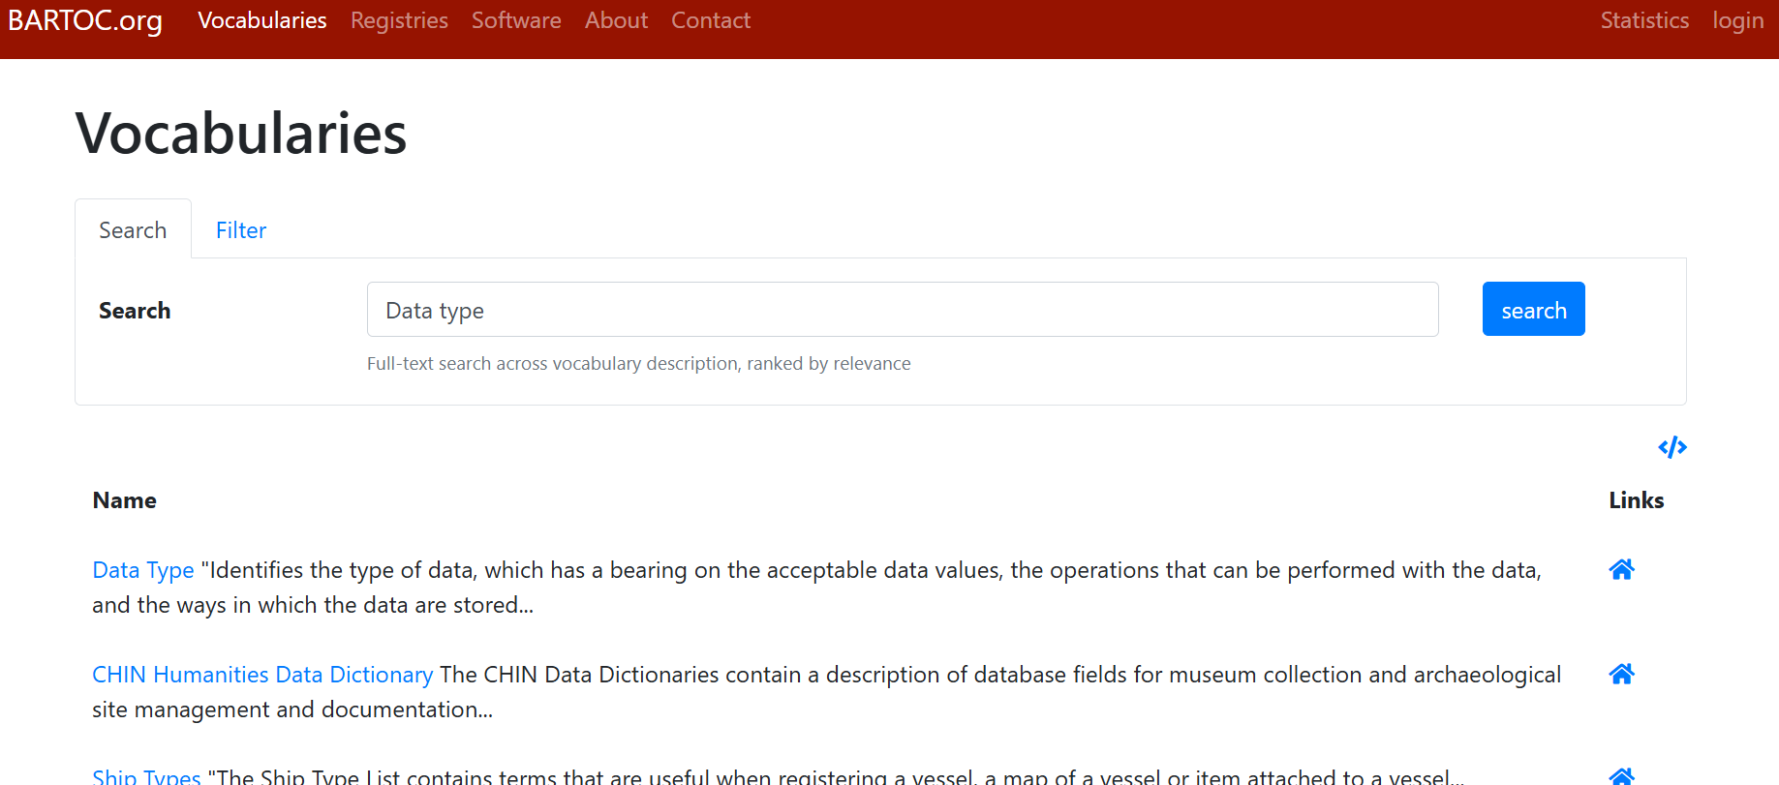Open homepage link for Data Type vocabulary
This screenshot has height=785, width=1779.
tap(1621, 570)
